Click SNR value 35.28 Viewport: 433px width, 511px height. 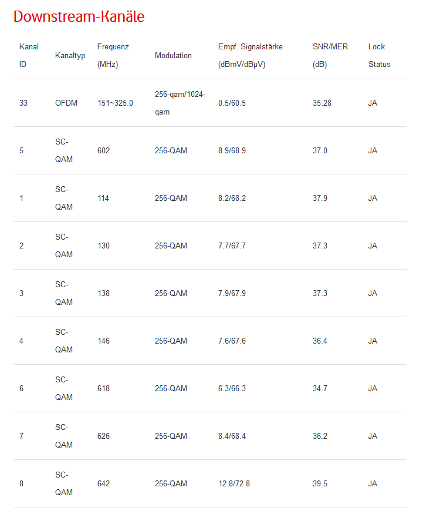(x=322, y=103)
